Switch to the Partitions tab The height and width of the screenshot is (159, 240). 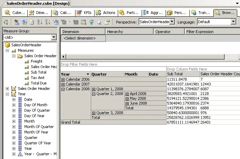click(129, 13)
